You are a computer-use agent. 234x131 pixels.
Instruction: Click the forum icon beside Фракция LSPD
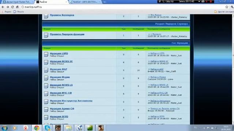[x=46, y=54]
